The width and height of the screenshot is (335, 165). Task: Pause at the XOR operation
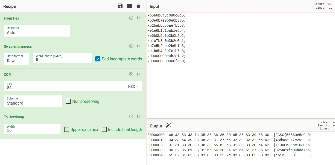point(139,74)
